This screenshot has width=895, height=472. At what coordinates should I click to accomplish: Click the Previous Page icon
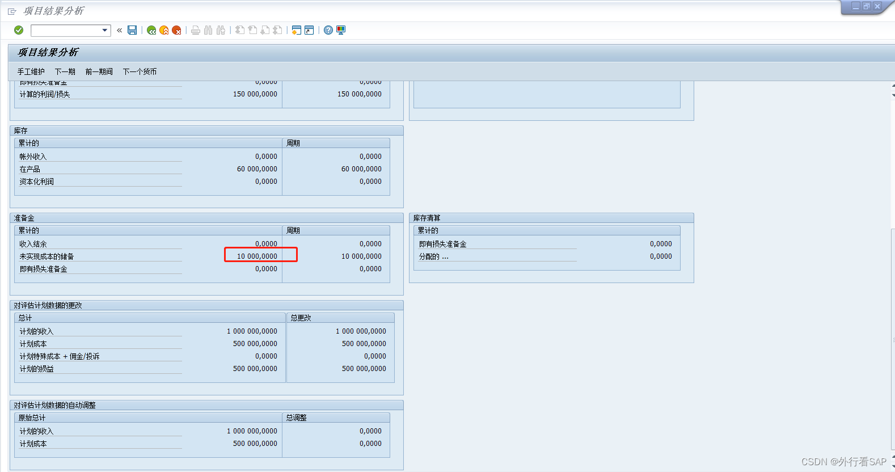252,30
